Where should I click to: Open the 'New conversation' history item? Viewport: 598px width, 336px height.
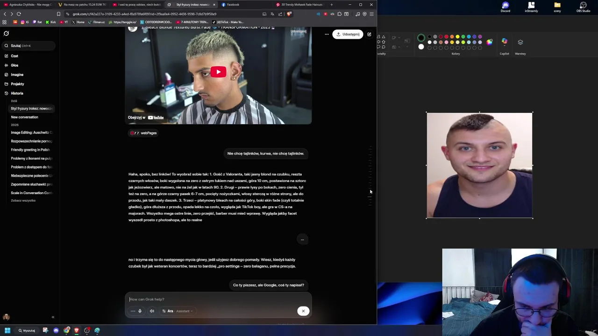tap(24, 117)
